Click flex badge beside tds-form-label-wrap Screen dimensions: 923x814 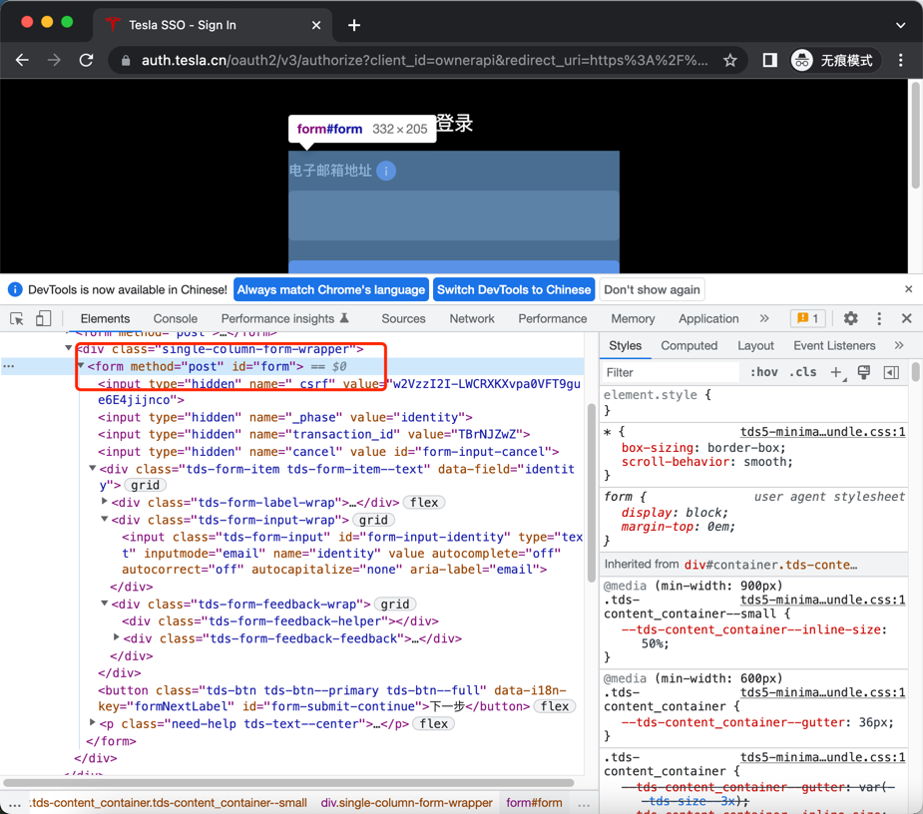[424, 503]
